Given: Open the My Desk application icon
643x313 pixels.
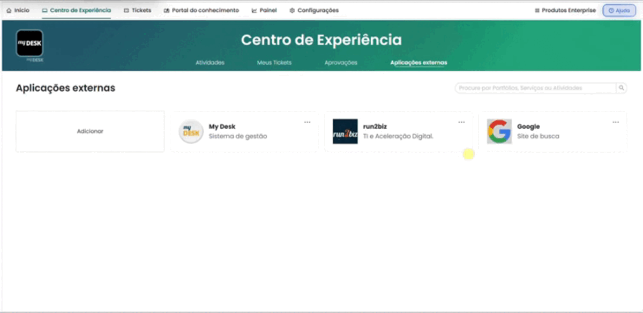Looking at the screenshot, I should coord(191,131).
